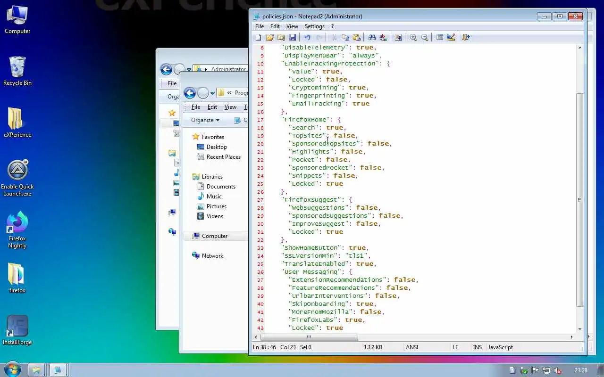The image size is (604, 377).
Task: Click scroll-down arrow of Notepad2 editor
Action: point(580,329)
